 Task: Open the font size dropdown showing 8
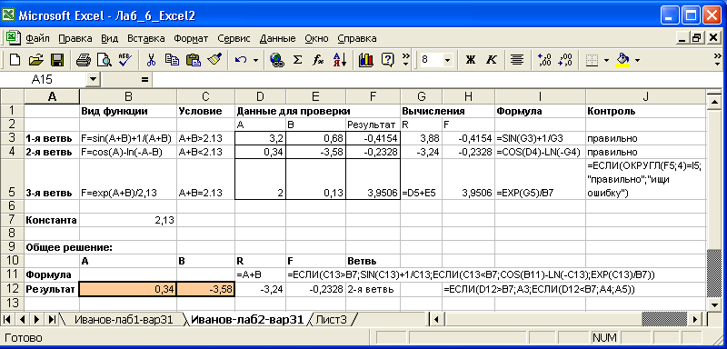click(x=447, y=60)
